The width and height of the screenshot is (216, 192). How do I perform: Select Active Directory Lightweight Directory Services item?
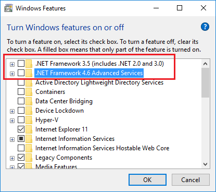click(x=99, y=82)
